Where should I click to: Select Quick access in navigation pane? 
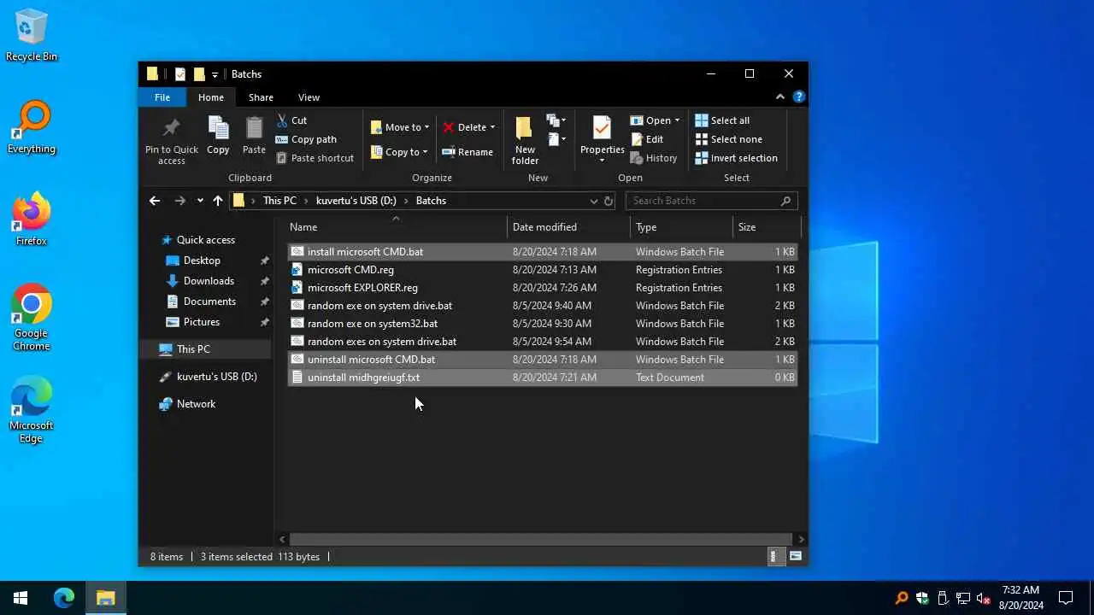(x=205, y=240)
